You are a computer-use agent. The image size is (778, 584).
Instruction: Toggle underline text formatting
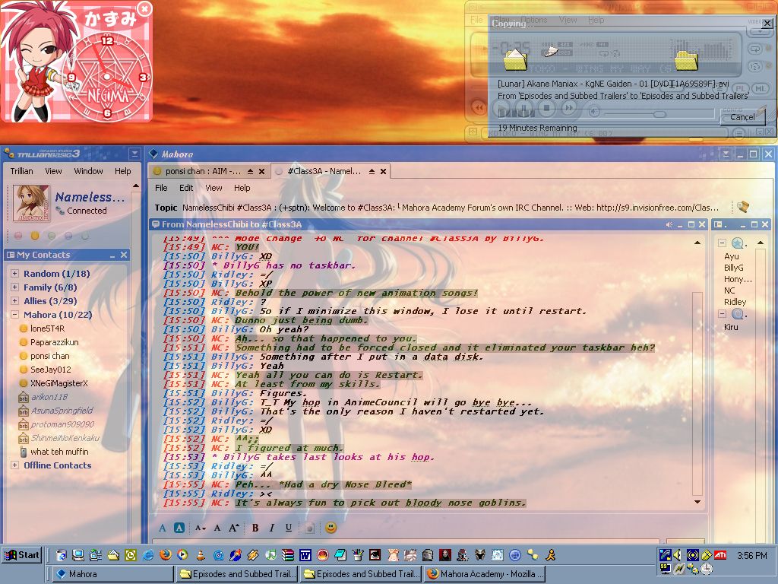pyautogui.click(x=288, y=528)
